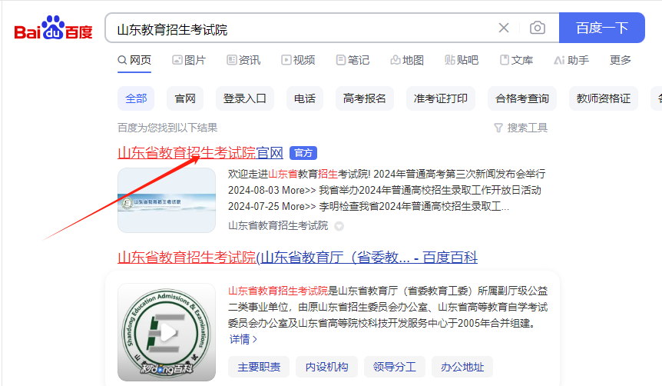
Task: Open the official site result thumbnail
Action: click(x=167, y=200)
